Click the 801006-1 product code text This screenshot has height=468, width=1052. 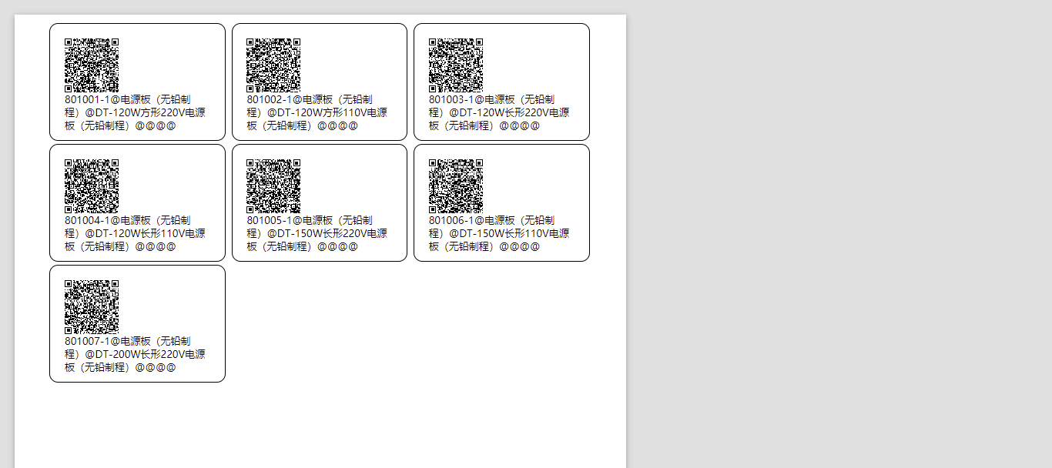(x=451, y=220)
